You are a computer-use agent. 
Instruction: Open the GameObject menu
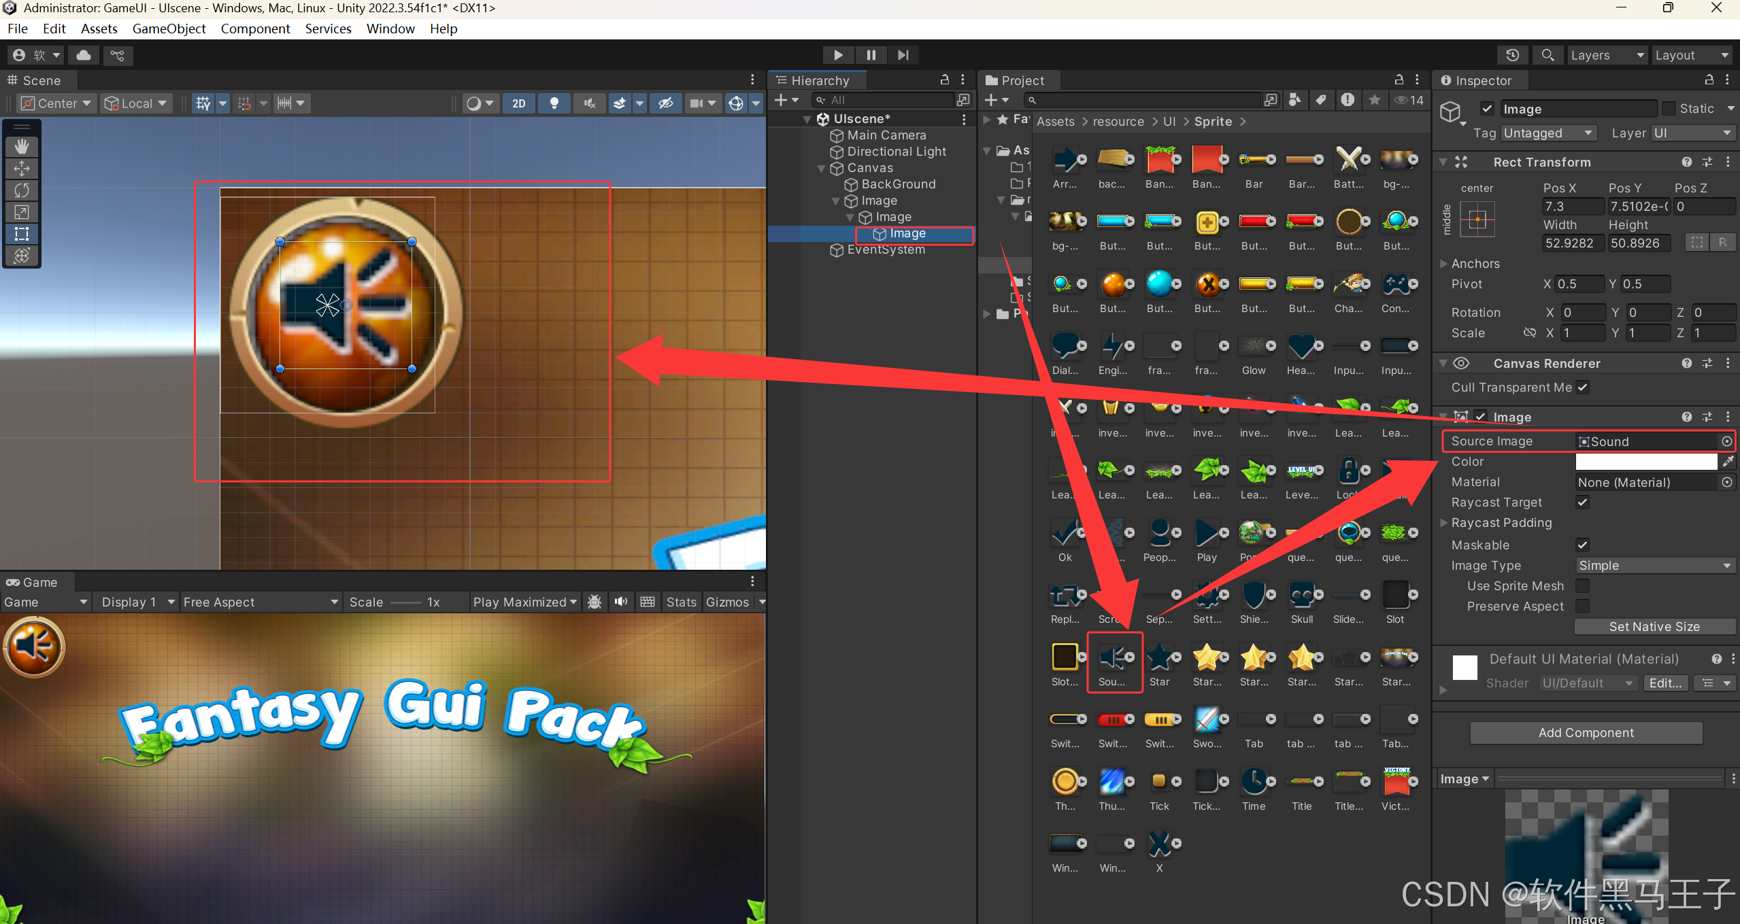pos(169,29)
